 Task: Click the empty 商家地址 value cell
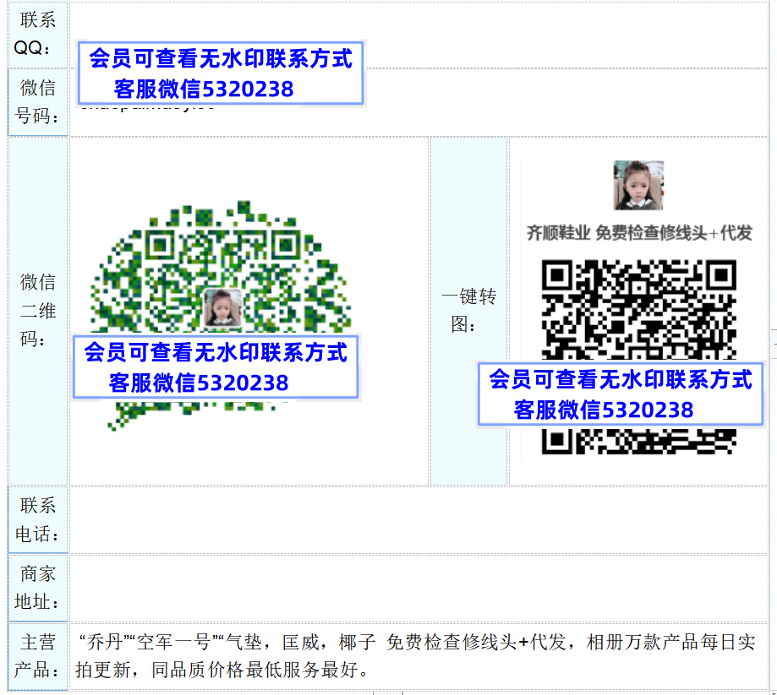click(x=419, y=588)
